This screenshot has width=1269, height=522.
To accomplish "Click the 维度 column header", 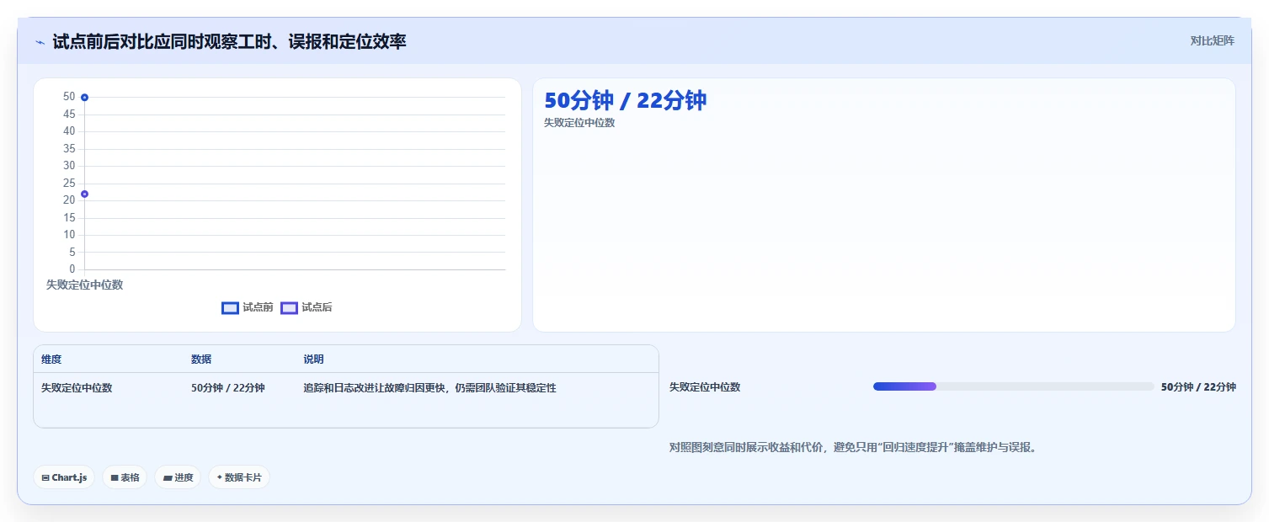I will [x=51, y=360].
